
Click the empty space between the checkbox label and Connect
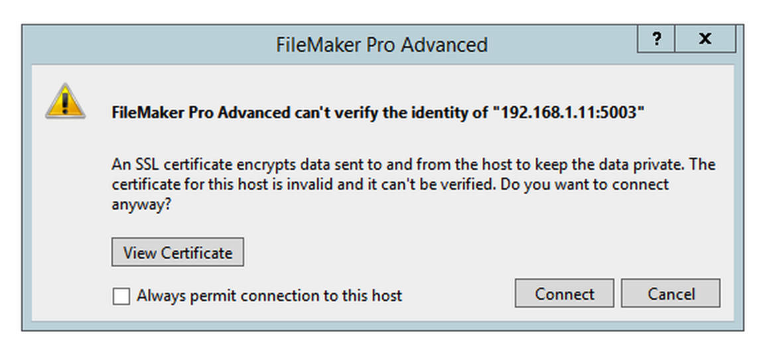pyautogui.click(x=458, y=296)
